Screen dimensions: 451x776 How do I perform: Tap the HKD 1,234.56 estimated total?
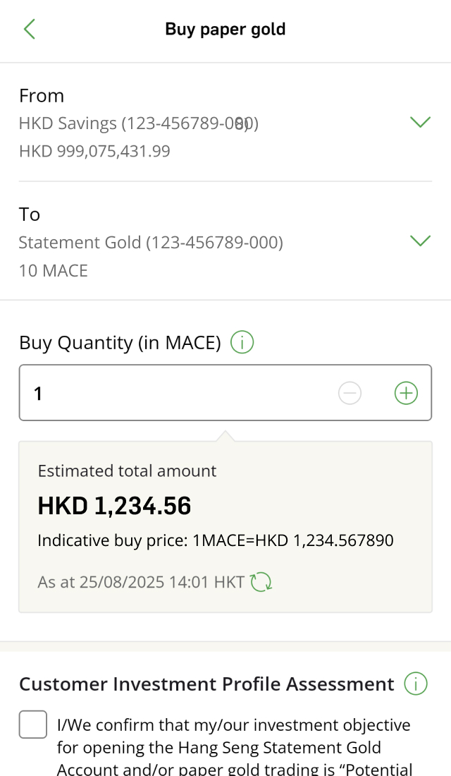coord(114,506)
